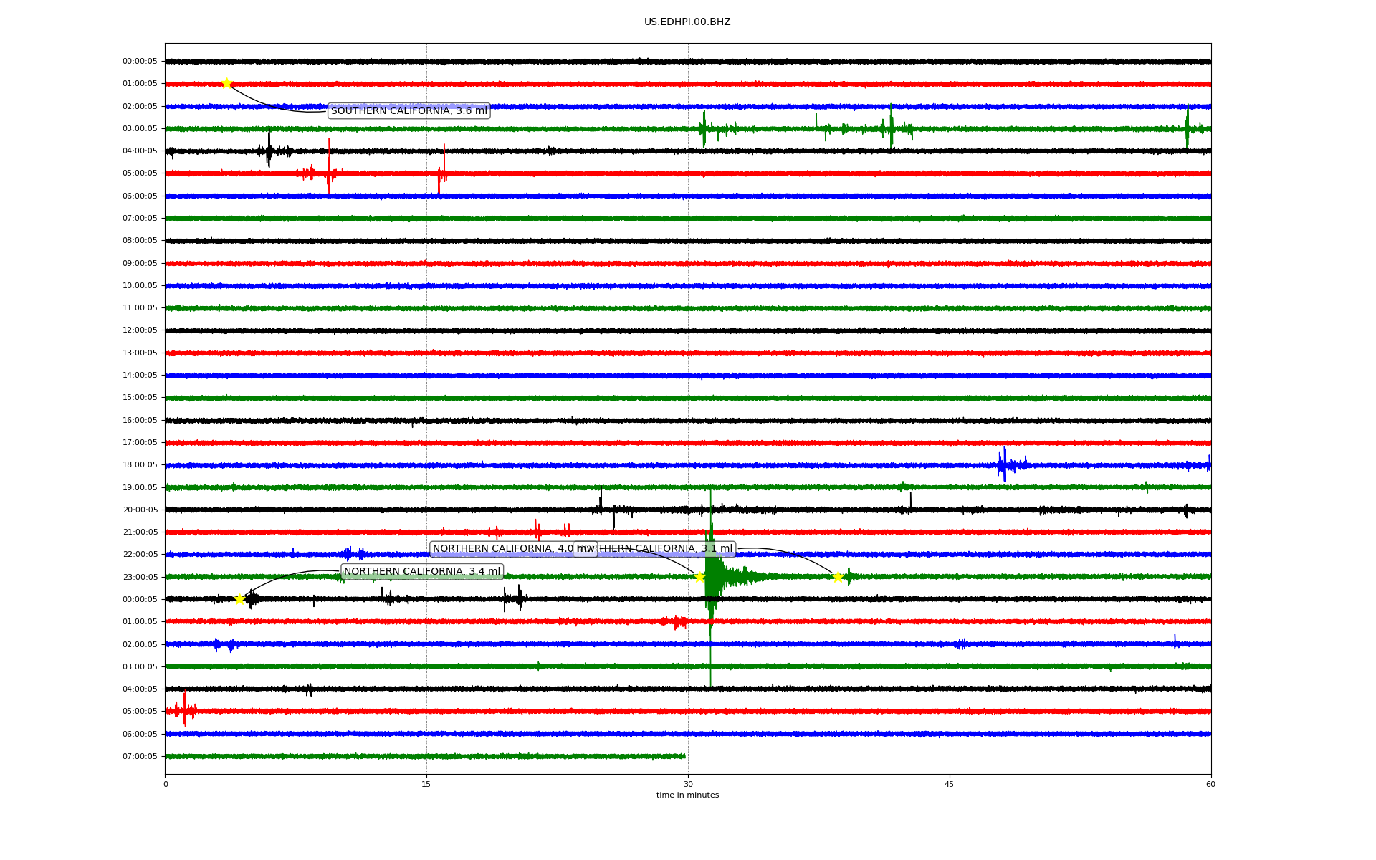Click the 09:00:05 row time label

click(x=140, y=263)
